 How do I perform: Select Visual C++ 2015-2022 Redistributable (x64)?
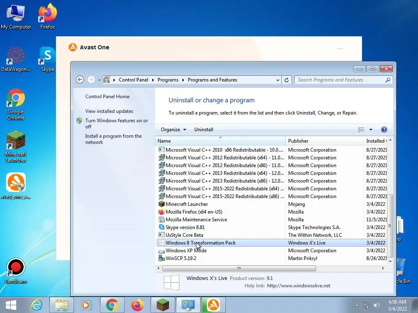point(271,188)
